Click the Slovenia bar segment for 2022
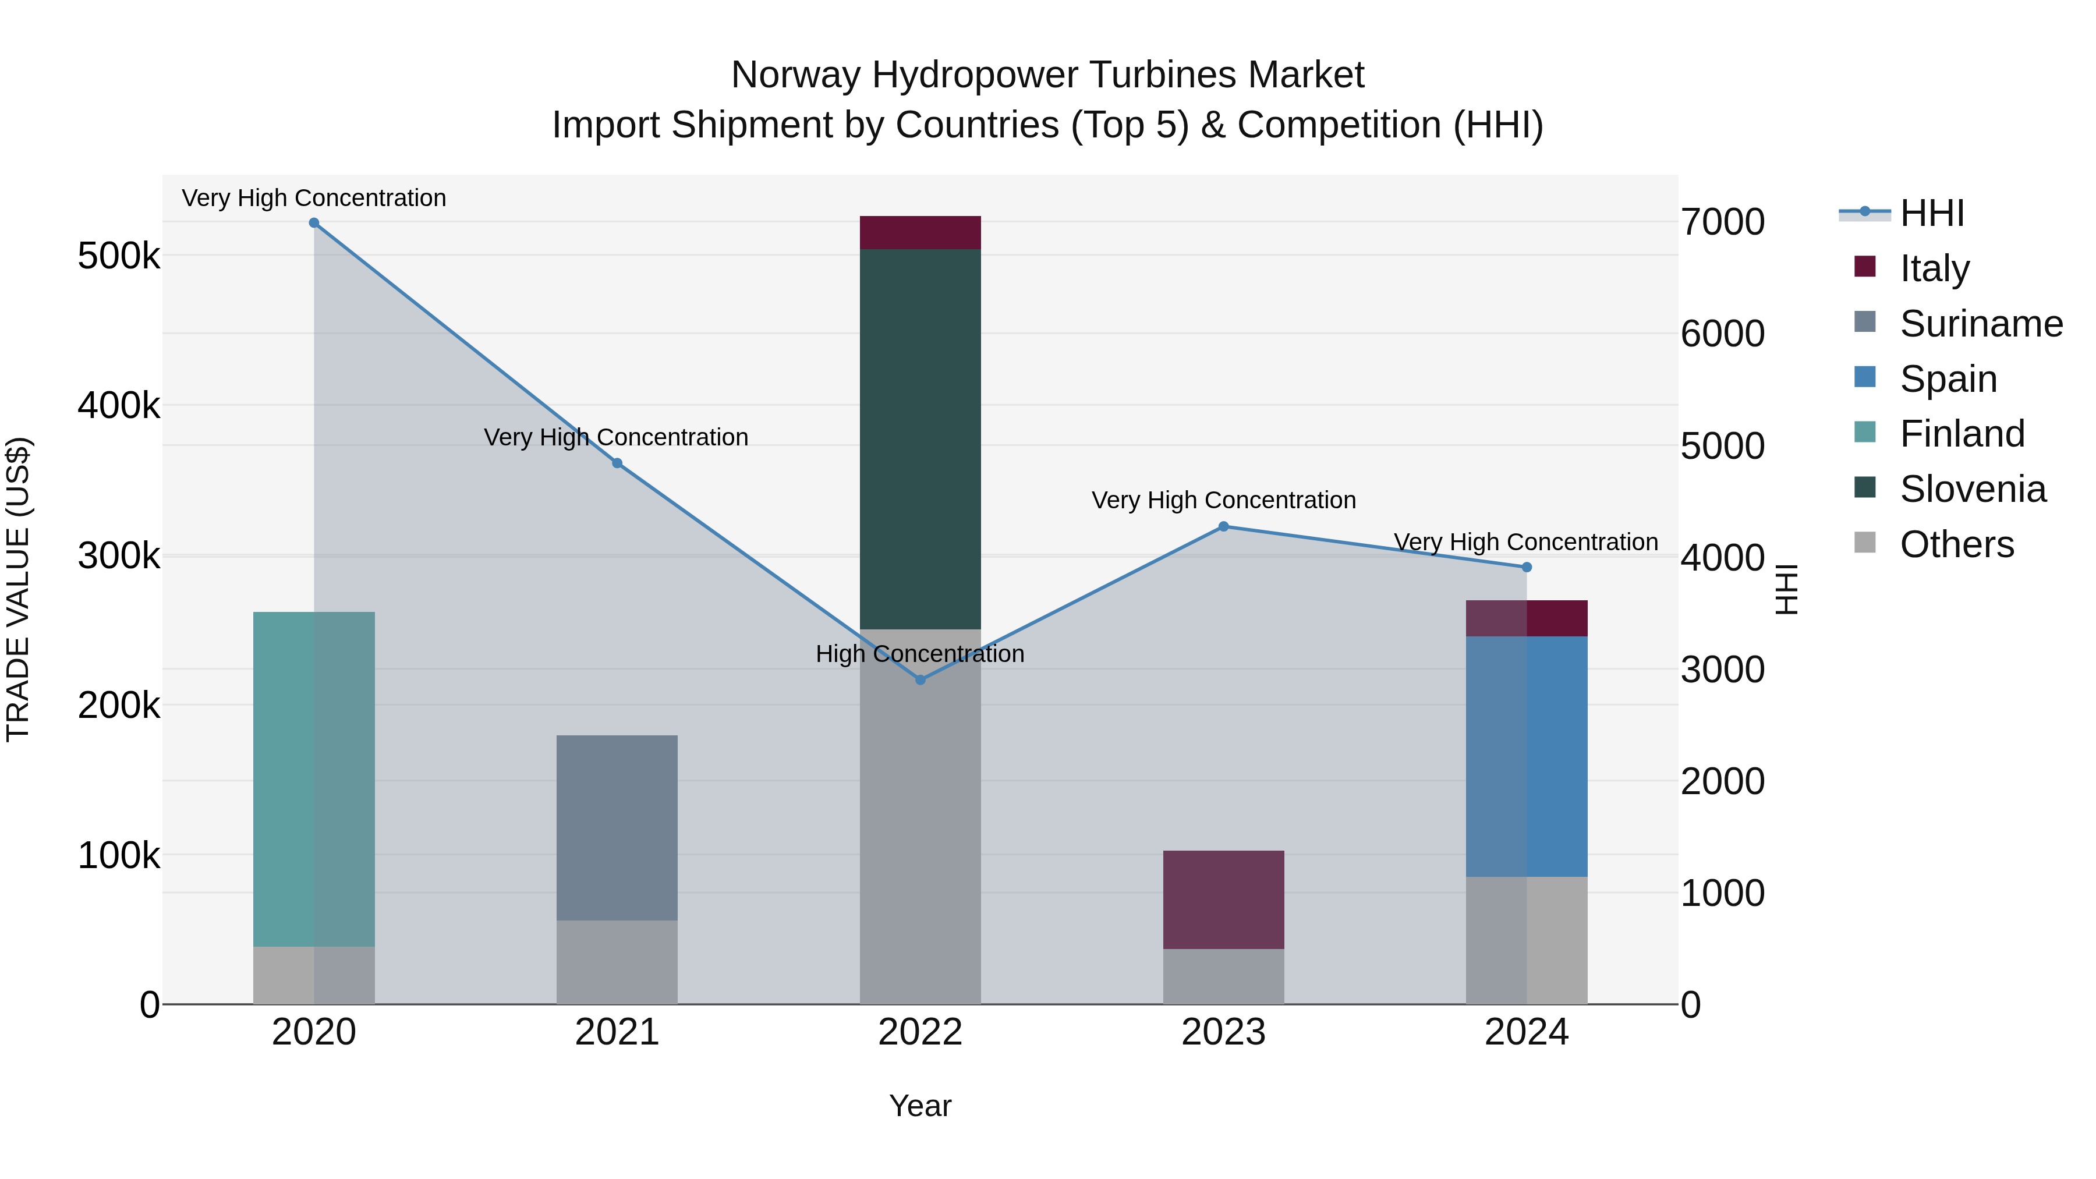 point(920,440)
